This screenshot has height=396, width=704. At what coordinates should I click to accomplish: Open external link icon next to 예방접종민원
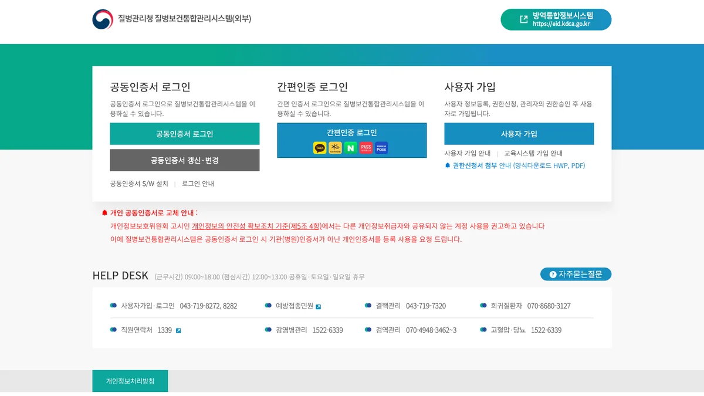[x=319, y=306]
